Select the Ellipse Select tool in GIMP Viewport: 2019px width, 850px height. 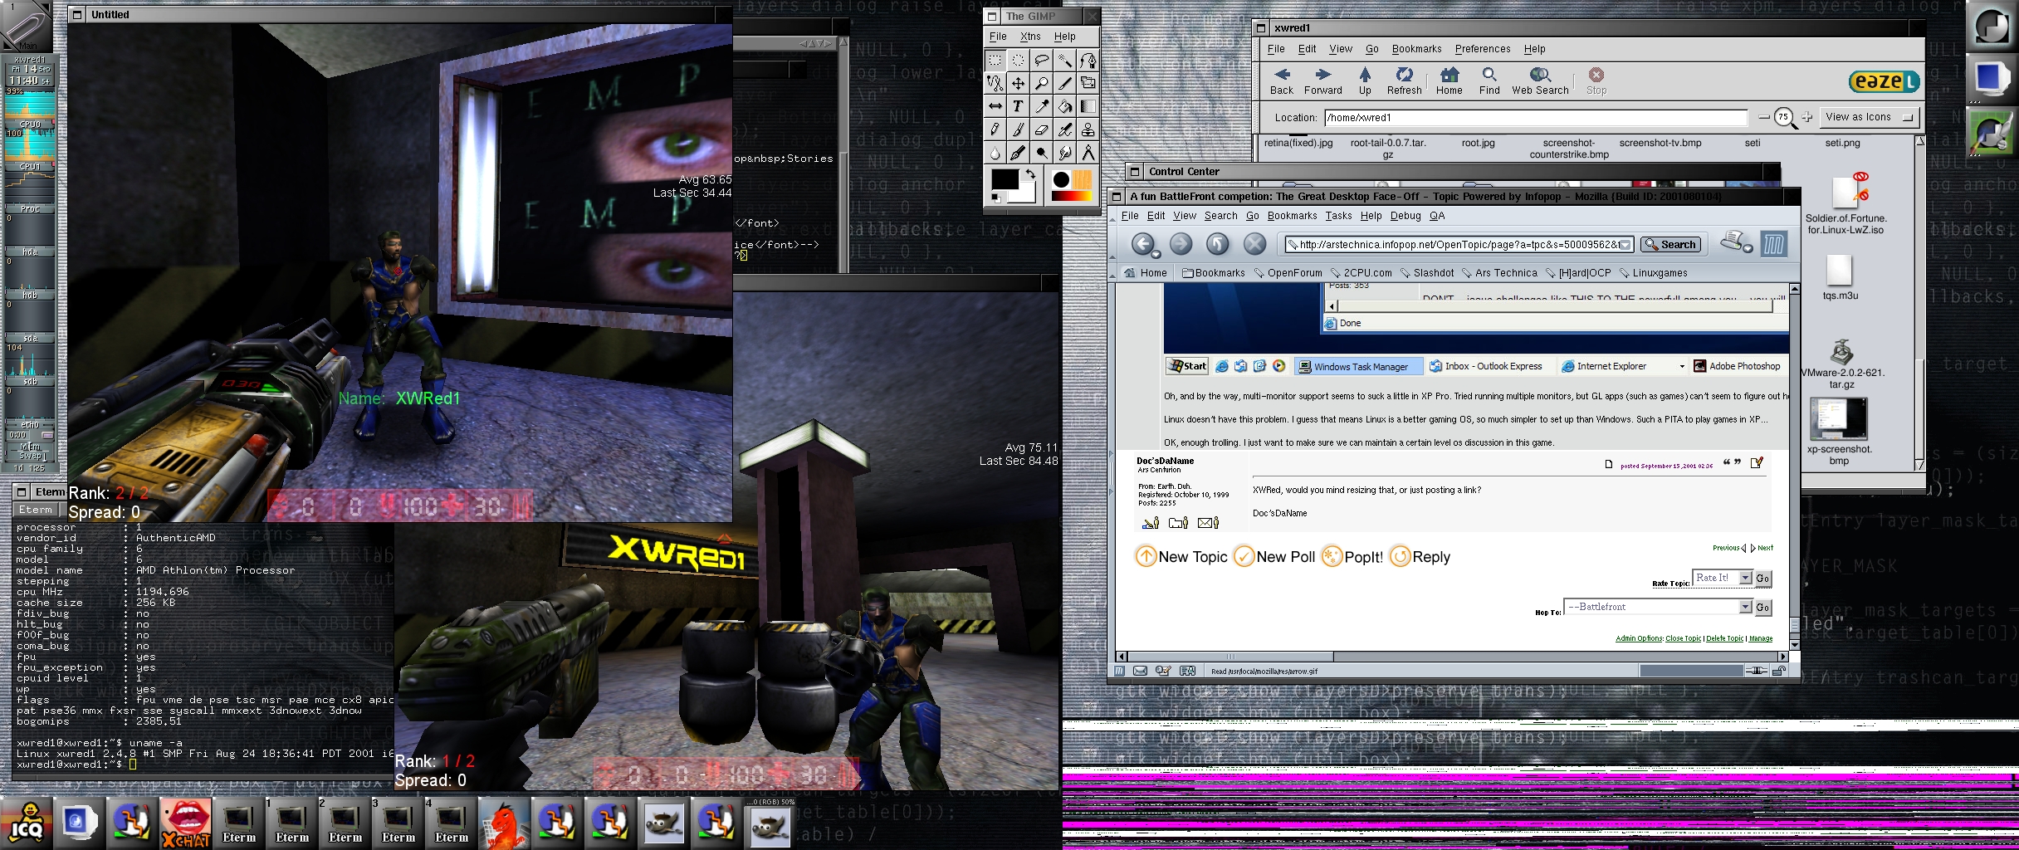(x=1018, y=60)
